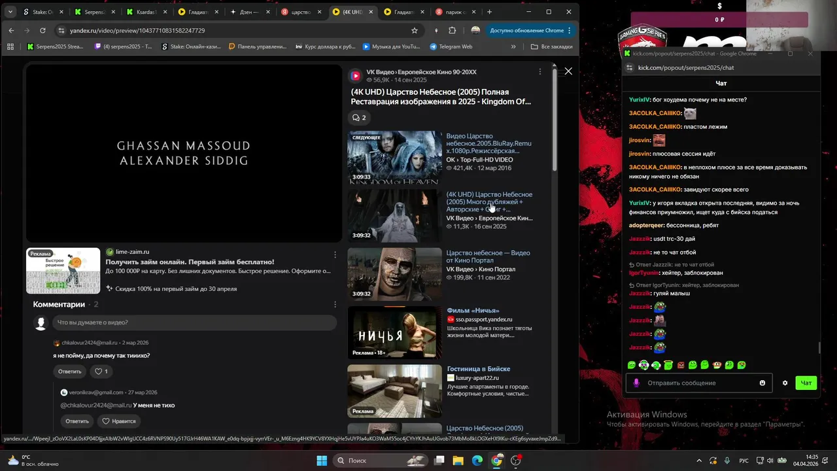Viewport: 837px width, 471px height.
Task: Click Что вы думаете о видео field
Action: pos(194,323)
